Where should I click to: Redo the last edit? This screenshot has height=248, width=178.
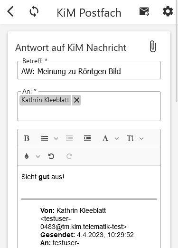[x=69, y=156]
